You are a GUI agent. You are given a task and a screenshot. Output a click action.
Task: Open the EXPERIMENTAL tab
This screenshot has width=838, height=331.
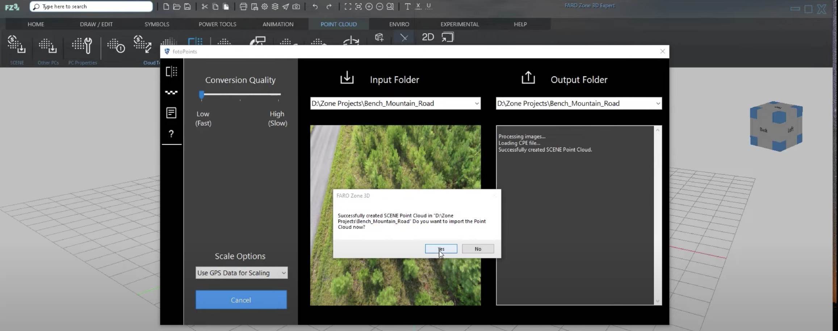coord(460,24)
